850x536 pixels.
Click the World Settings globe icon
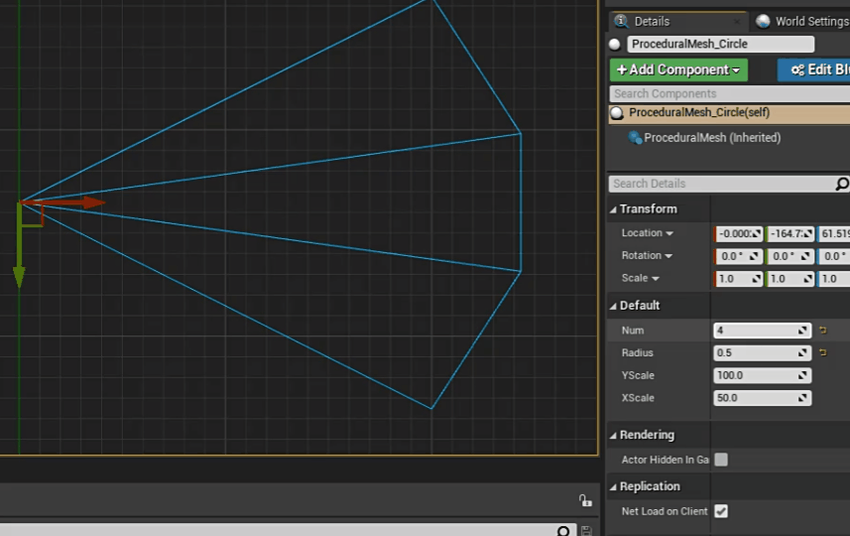click(764, 21)
